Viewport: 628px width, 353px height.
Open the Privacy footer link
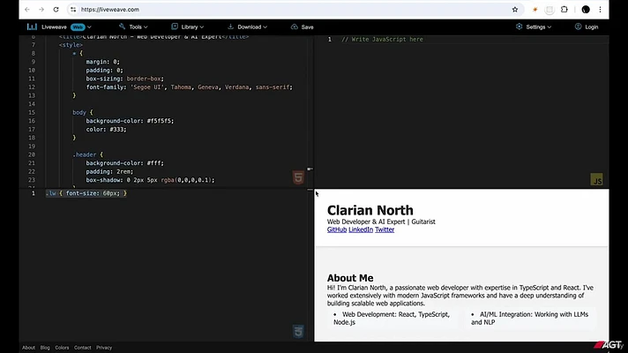point(104,348)
